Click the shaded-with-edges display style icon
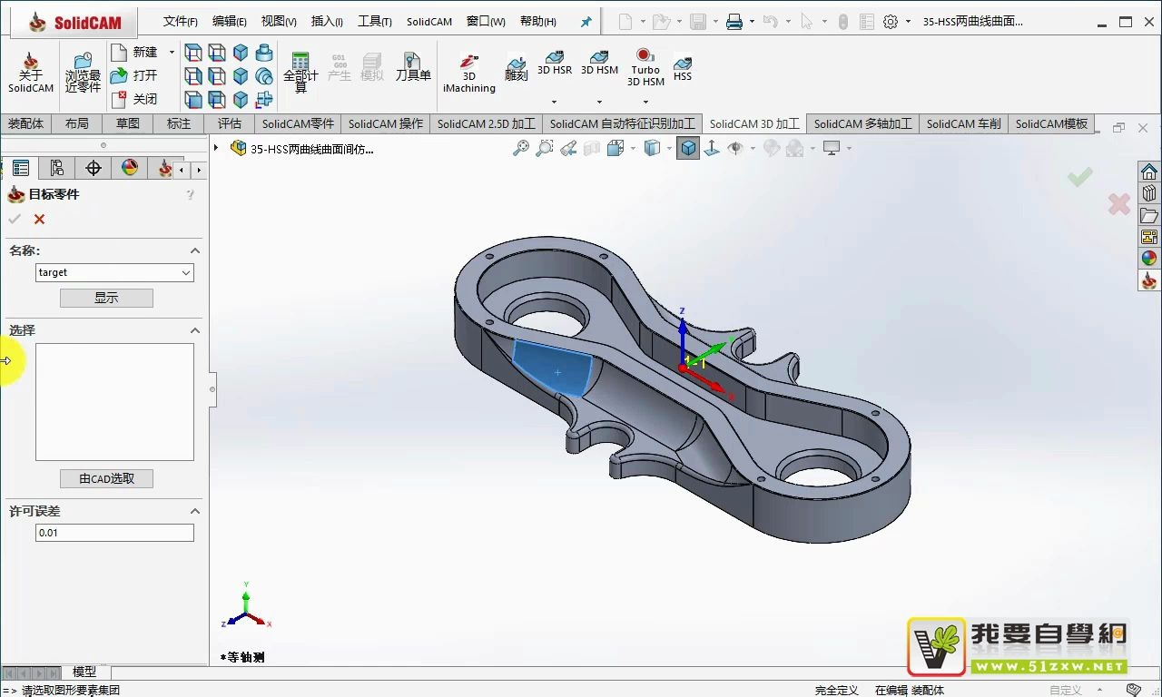 689,148
